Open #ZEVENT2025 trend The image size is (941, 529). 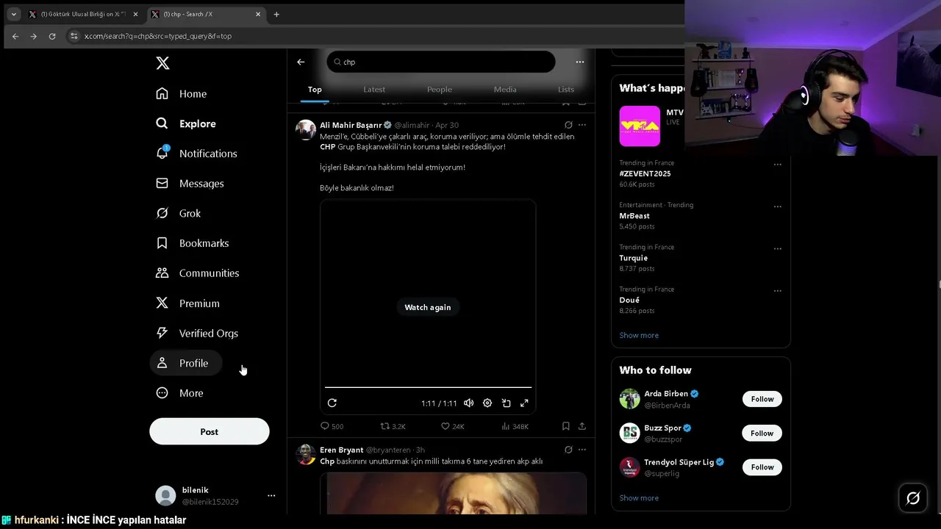click(645, 173)
